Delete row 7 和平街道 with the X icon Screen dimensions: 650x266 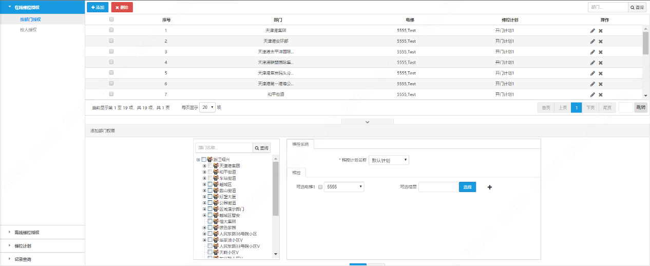[601, 94]
